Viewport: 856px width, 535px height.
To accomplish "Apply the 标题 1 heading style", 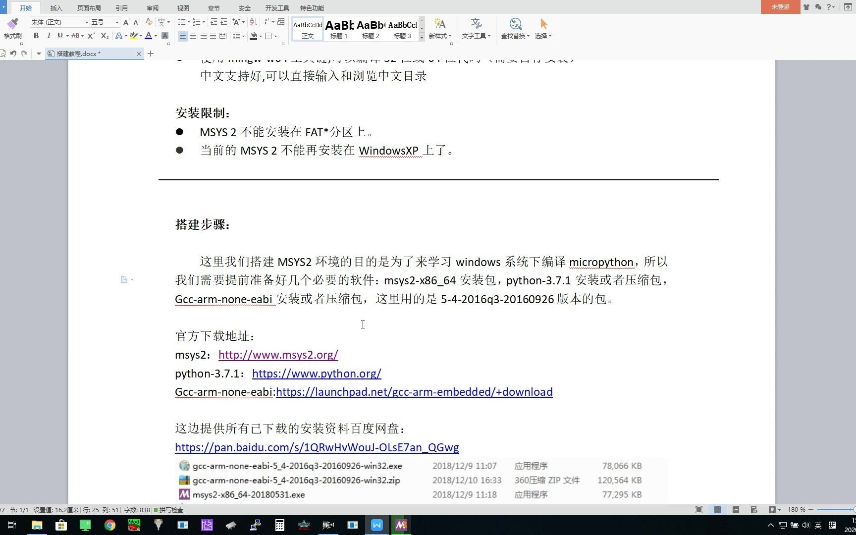I will (339, 29).
